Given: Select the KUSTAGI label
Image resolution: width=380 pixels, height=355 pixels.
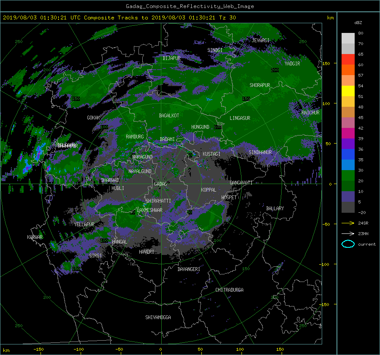Looking at the screenshot, I should pos(212,154).
